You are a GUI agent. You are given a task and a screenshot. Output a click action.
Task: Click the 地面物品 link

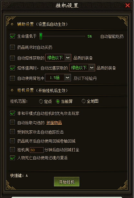coord(54,123)
